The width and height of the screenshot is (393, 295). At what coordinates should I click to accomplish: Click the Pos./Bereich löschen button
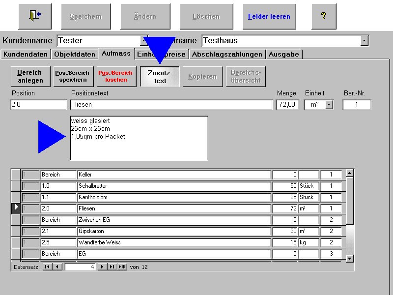[116, 76]
